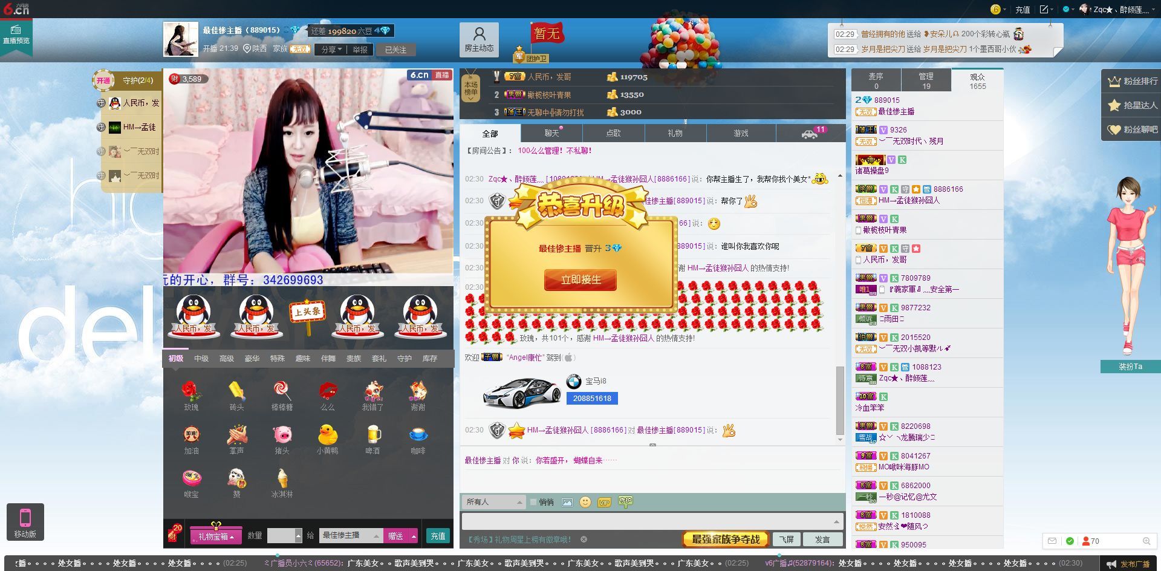The image size is (1161, 571).
Task: Select the 喉宝 gift icon
Action: coord(191,478)
